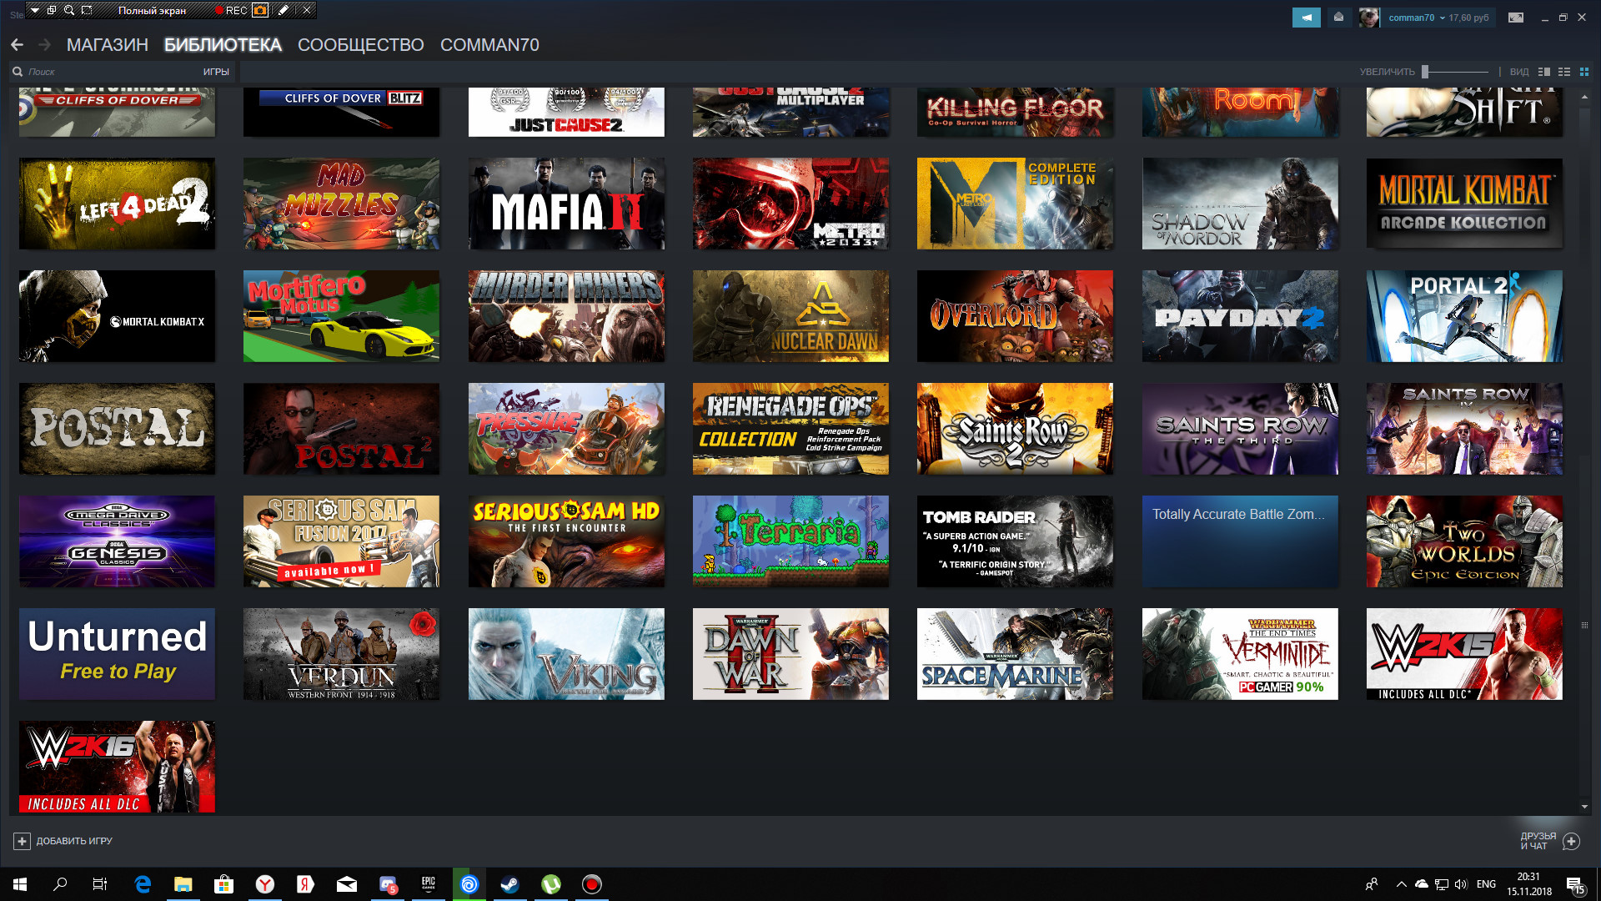Image resolution: width=1601 pixels, height=901 pixels.
Task: Click the recorder overlay dropdown arrow
Action: pyautogui.click(x=35, y=10)
